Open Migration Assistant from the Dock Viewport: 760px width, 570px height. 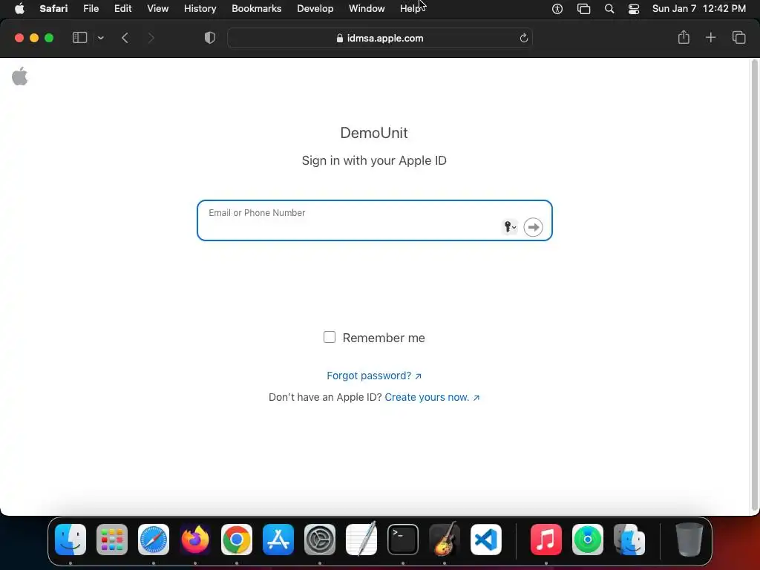click(x=629, y=540)
